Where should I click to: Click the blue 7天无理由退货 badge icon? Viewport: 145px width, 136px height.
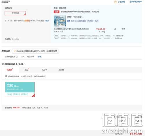68,21
